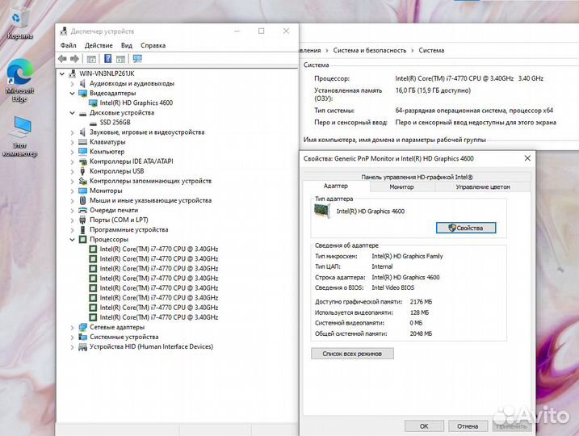The width and height of the screenshot is (579, 436).
Task: Click OK in the properties dialog
Action: 424,426
